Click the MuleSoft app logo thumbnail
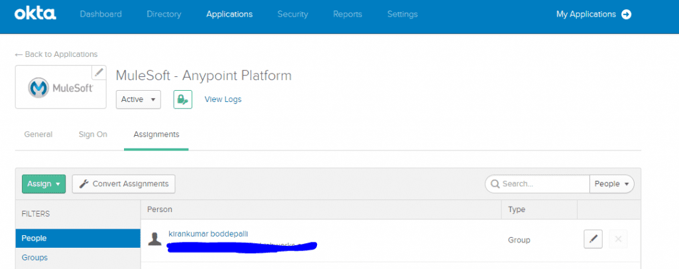 coord(60,88)
